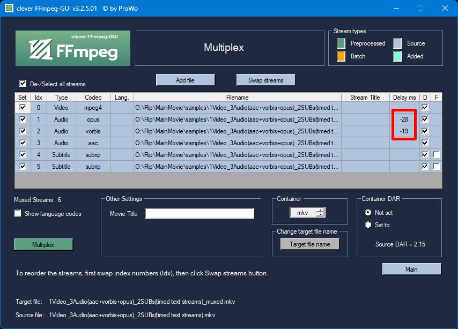Click the mpeg4 codec cell

coord(93,107)
